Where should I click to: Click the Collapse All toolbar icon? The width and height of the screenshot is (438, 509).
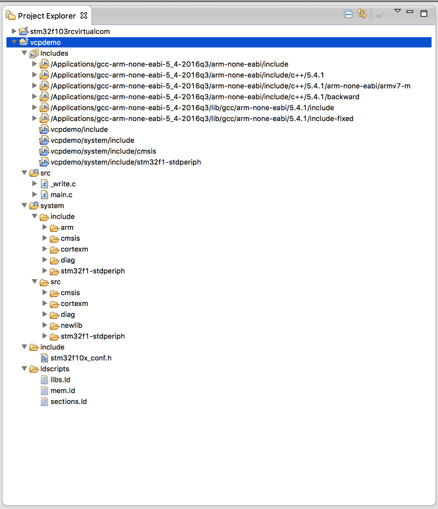click(x=348, y=14)
